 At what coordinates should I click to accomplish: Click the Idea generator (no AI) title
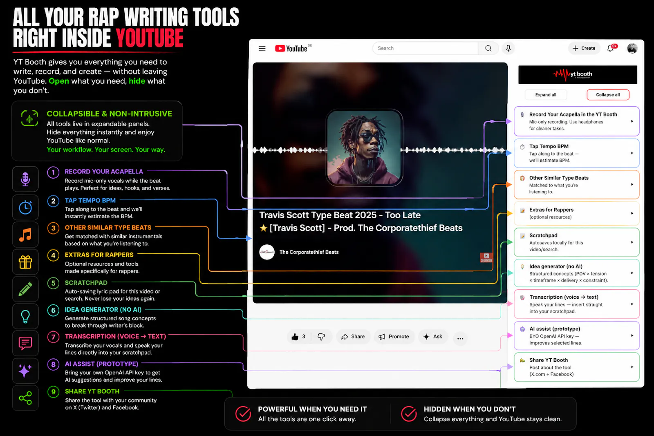point(556,266)
